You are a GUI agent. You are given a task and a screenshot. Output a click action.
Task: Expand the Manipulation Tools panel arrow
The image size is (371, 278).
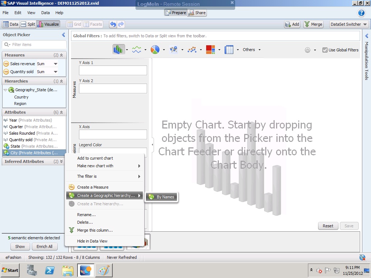[x=367, y=36]
